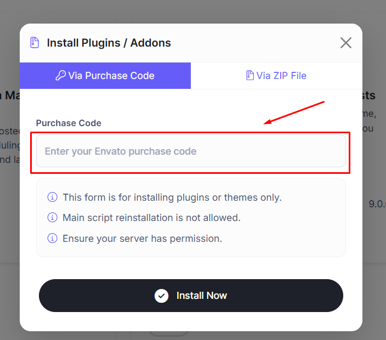Click the Install Now button
Viewport: 386px width, 340px height.
pos(191,296)
